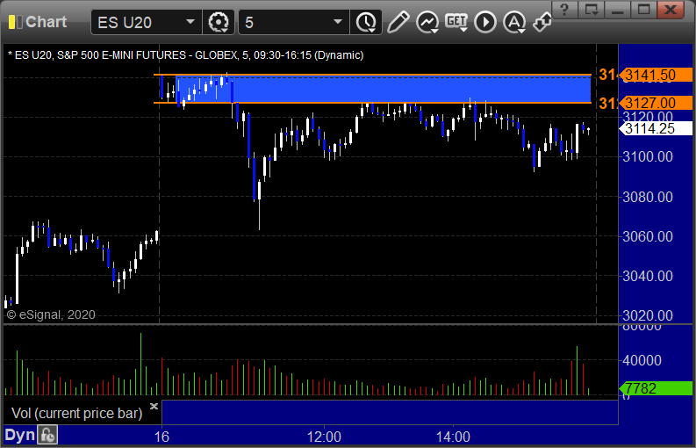
Task: Click the 3060.00 price axis label
Action: click(x=648, y=236)
